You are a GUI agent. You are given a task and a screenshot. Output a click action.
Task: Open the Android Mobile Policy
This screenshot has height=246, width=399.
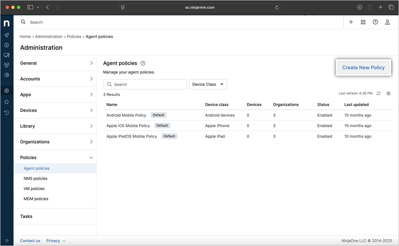[x=126, y=115]
